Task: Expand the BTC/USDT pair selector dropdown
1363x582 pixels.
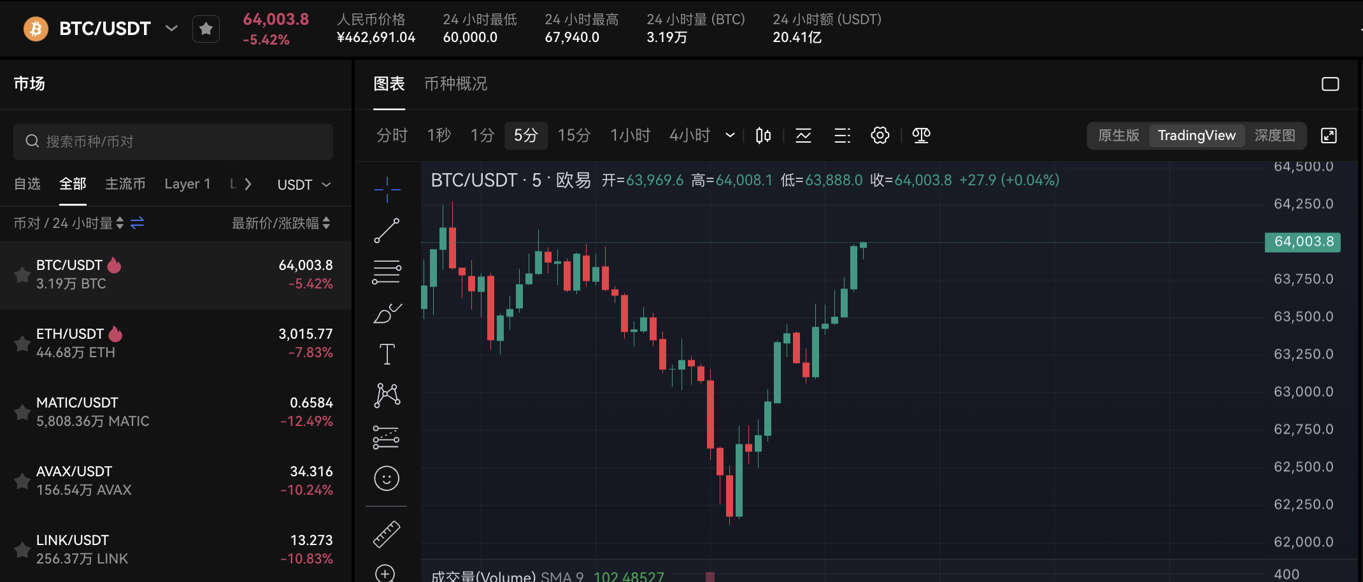Action: tap(171, 29)
